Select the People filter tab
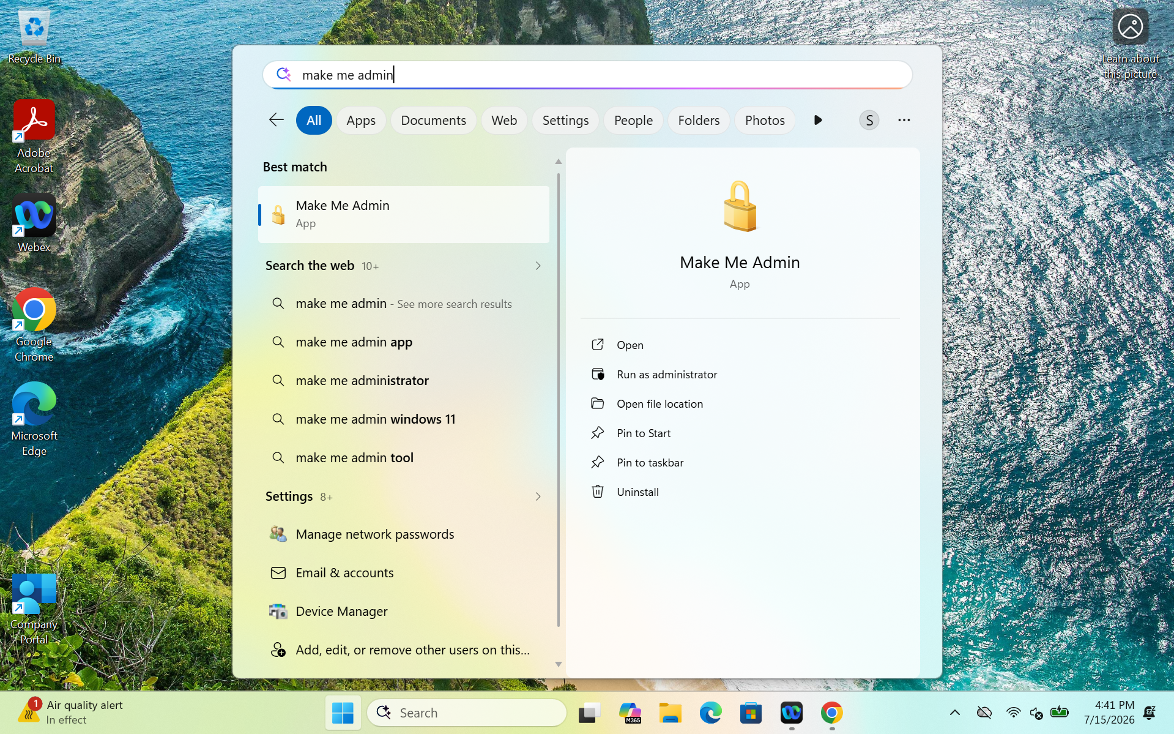The width and height of the screenshot is (1174, 734). click(633, 120)
